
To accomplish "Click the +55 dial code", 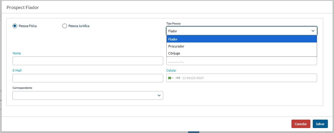I will (178, 78).
